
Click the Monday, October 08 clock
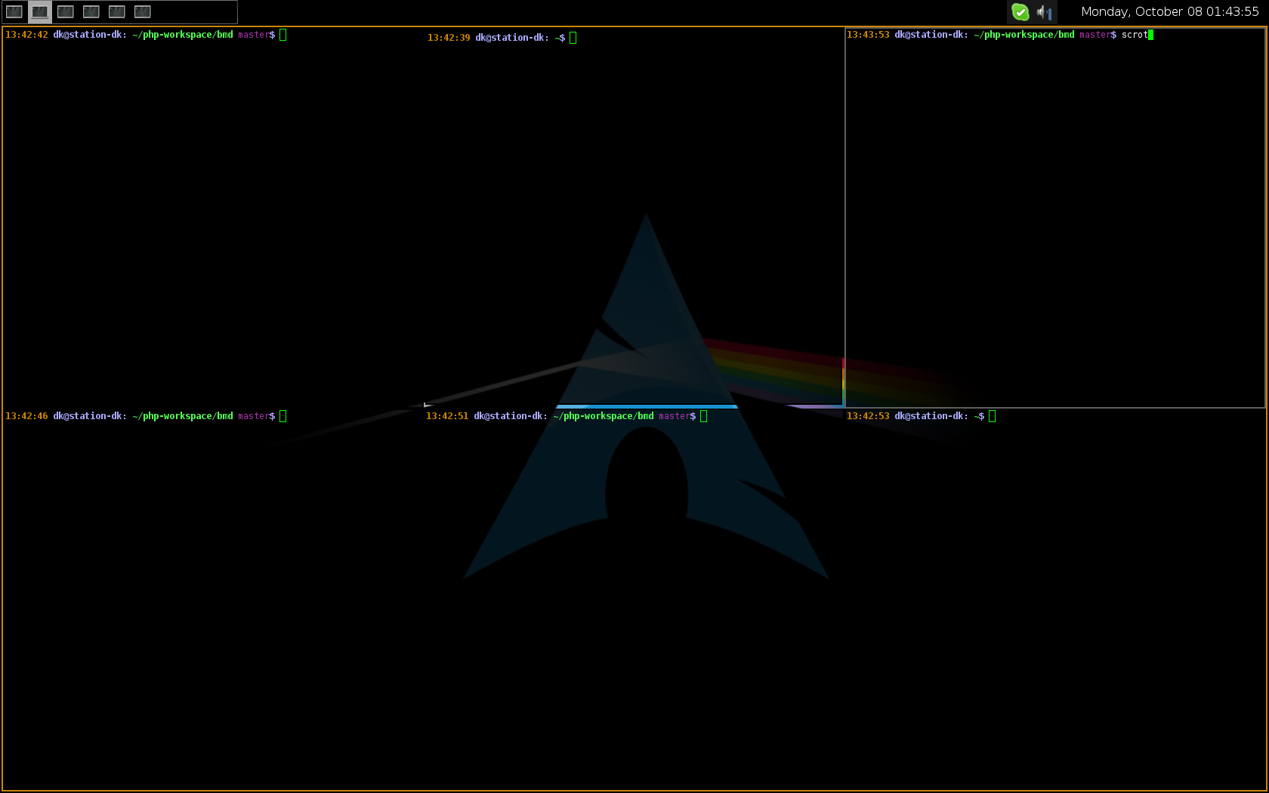tap(1170, 11)
